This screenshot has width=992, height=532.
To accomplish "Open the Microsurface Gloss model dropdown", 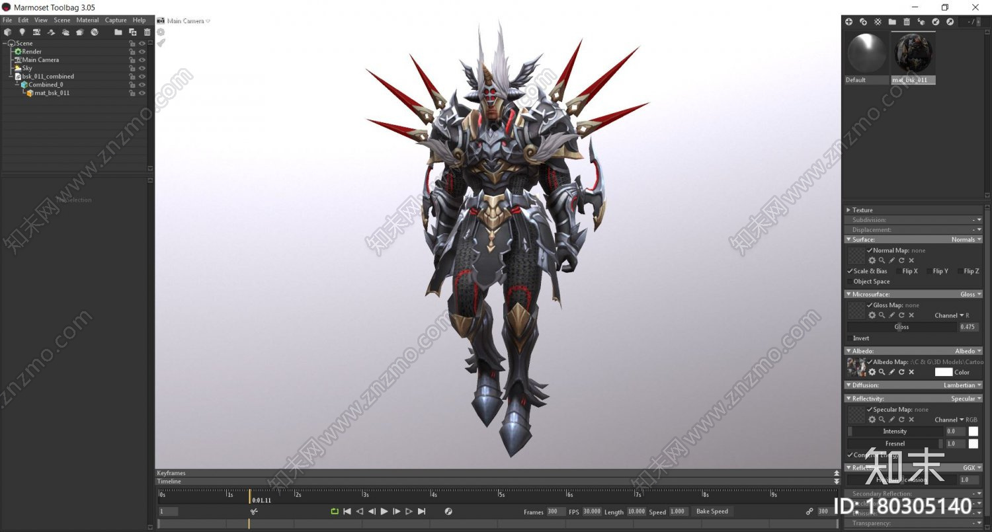I will click(x=971, y=294).
